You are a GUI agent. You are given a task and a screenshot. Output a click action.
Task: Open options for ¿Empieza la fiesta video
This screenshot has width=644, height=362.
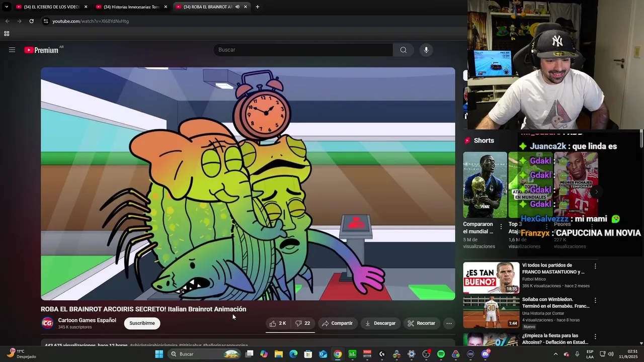pos(595,337)
